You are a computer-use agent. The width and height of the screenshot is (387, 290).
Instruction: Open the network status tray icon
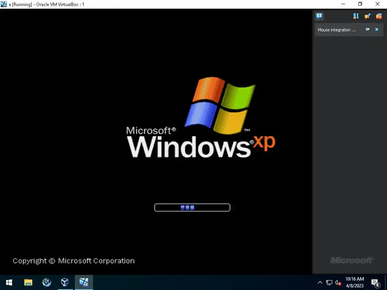pyautogui.click(x=329, y=282)
